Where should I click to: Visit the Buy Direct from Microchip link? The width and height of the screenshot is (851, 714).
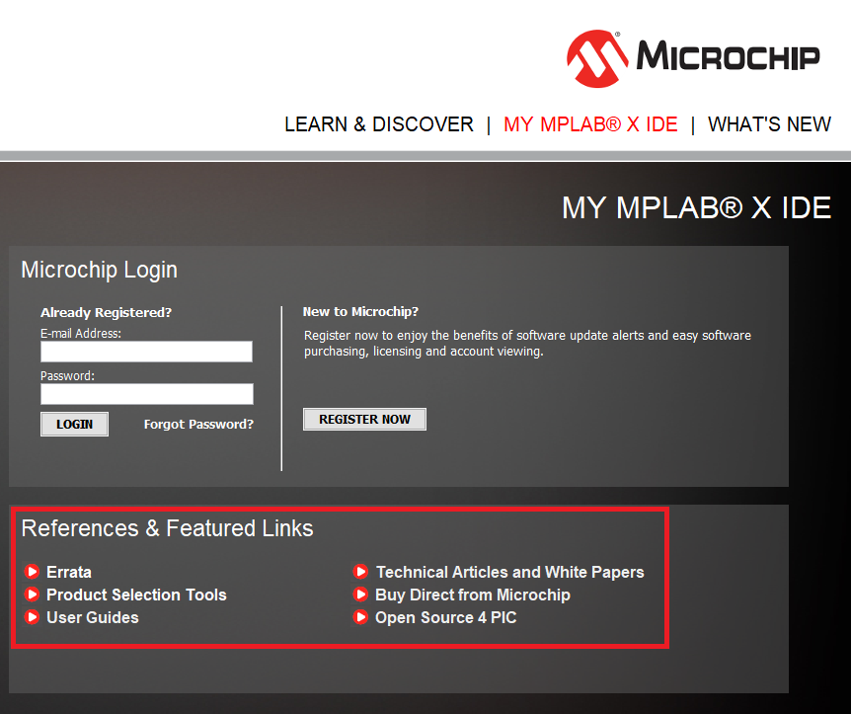(x=473, y=595)
